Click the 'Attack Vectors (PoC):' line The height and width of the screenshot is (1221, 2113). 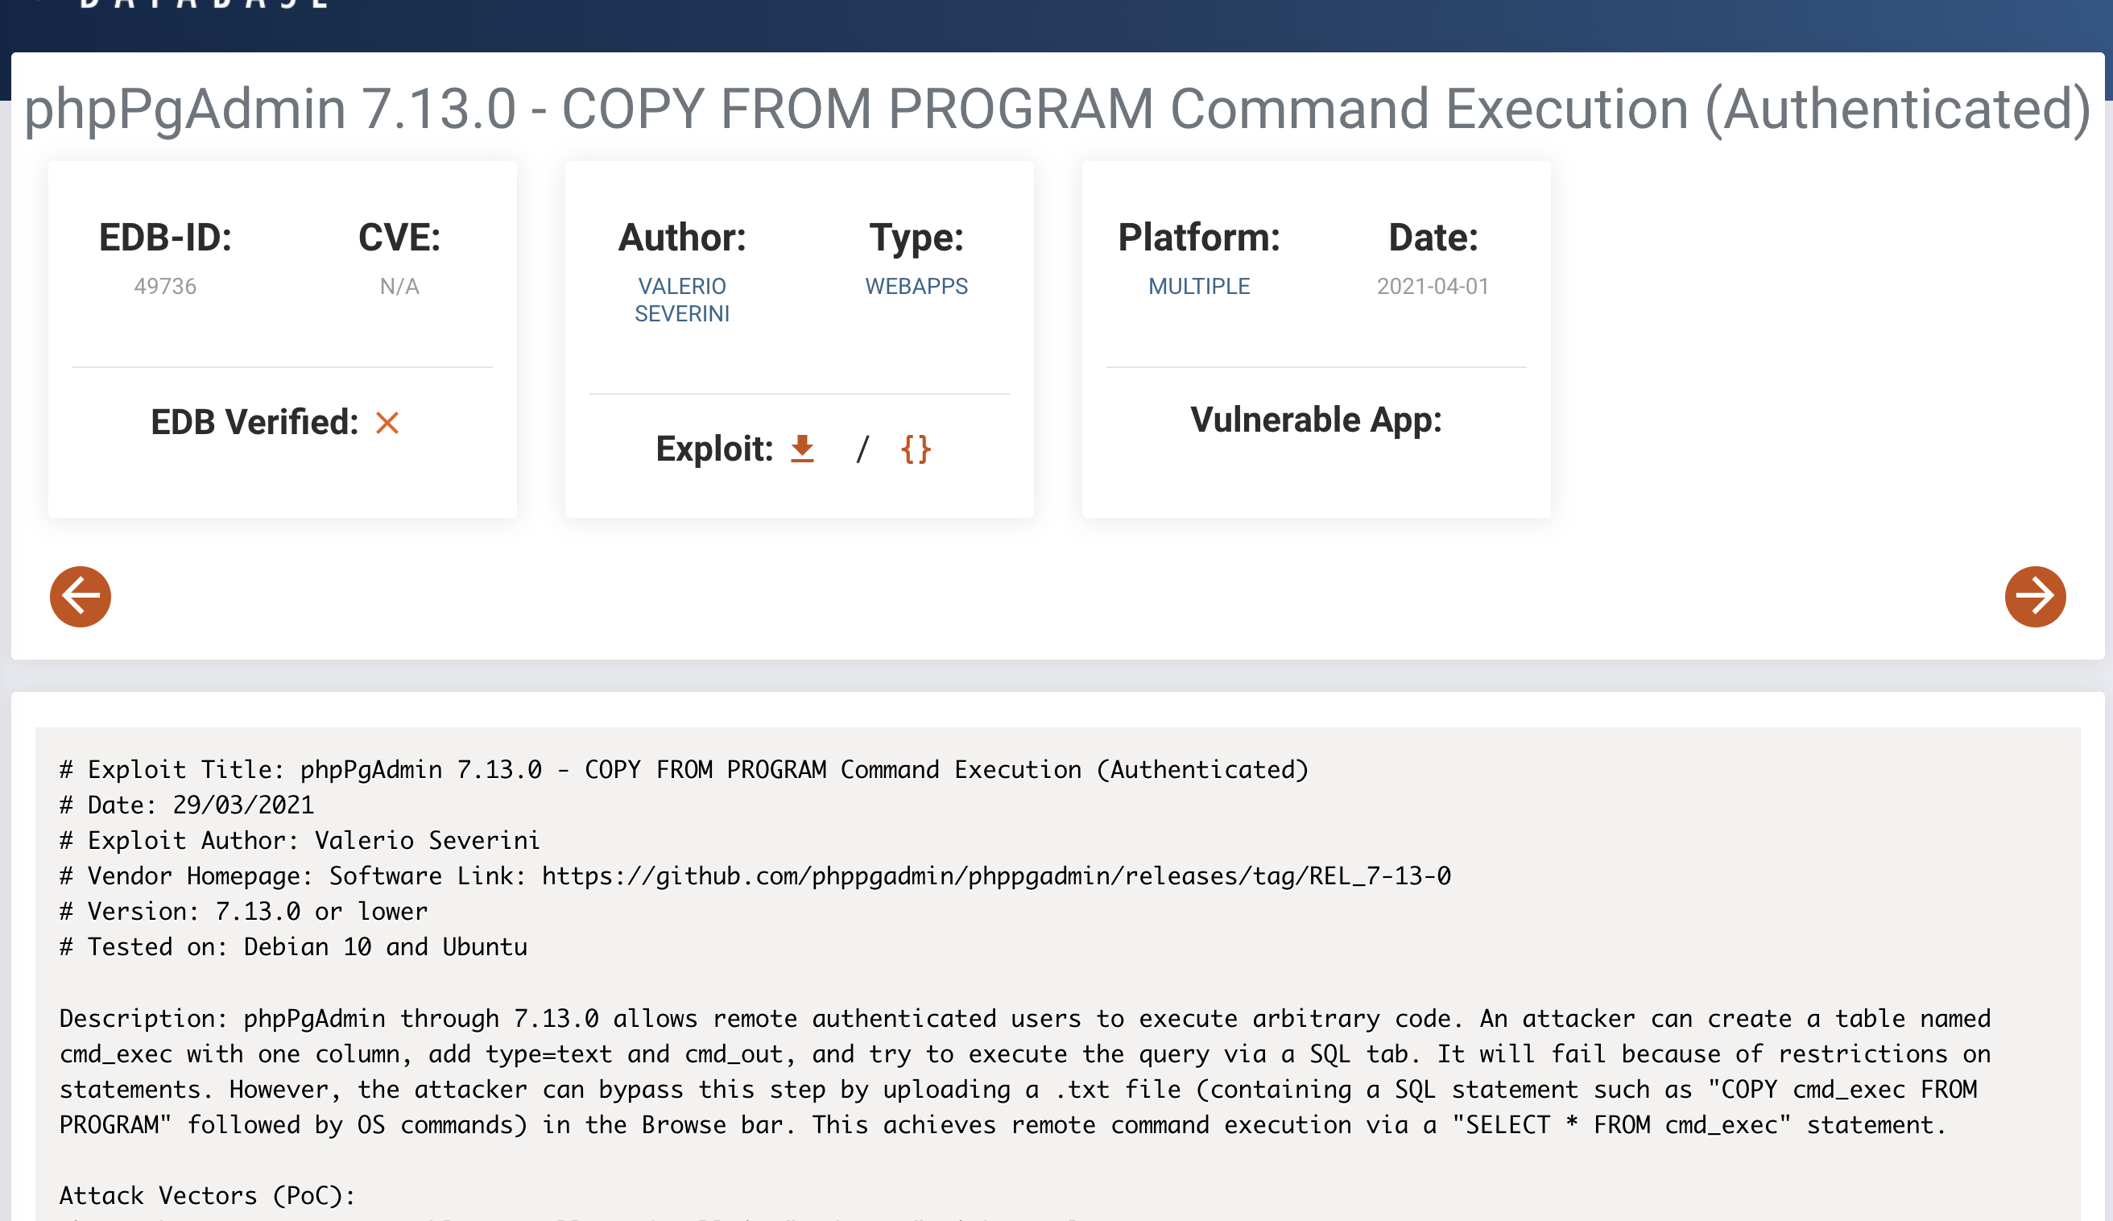pyautogui.click(x=207, y=1195)
